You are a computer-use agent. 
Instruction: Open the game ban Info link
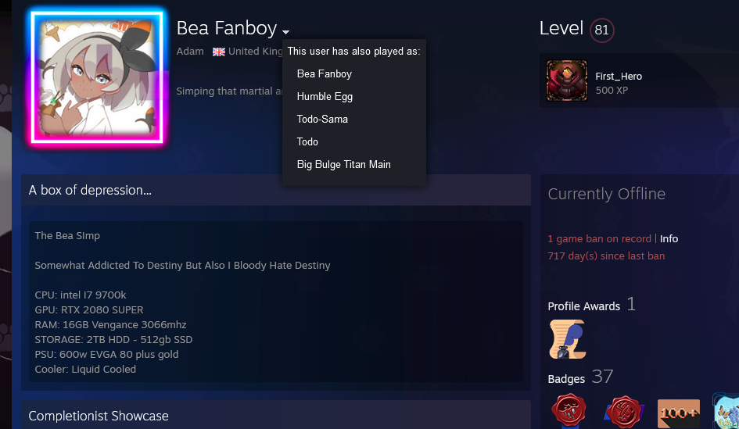click(x=669, y=239)
